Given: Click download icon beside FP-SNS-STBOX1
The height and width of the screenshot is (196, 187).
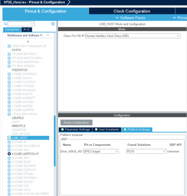Looking at the screenshot, I should click(x=9, y=66).
